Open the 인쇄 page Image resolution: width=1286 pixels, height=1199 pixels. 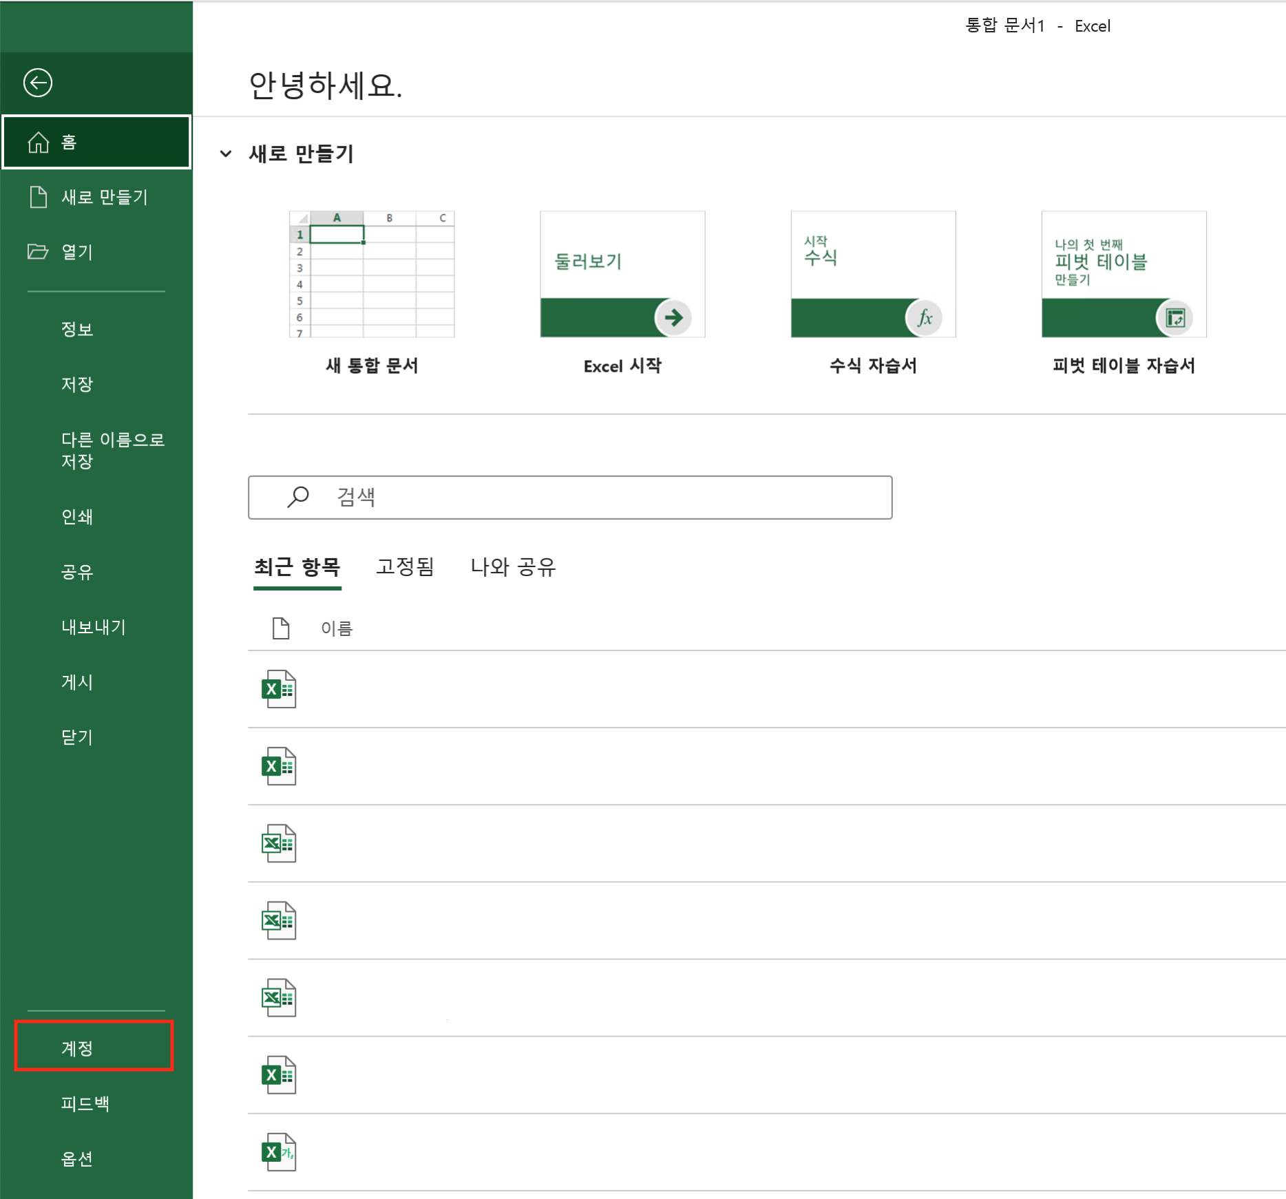(77, 516)
